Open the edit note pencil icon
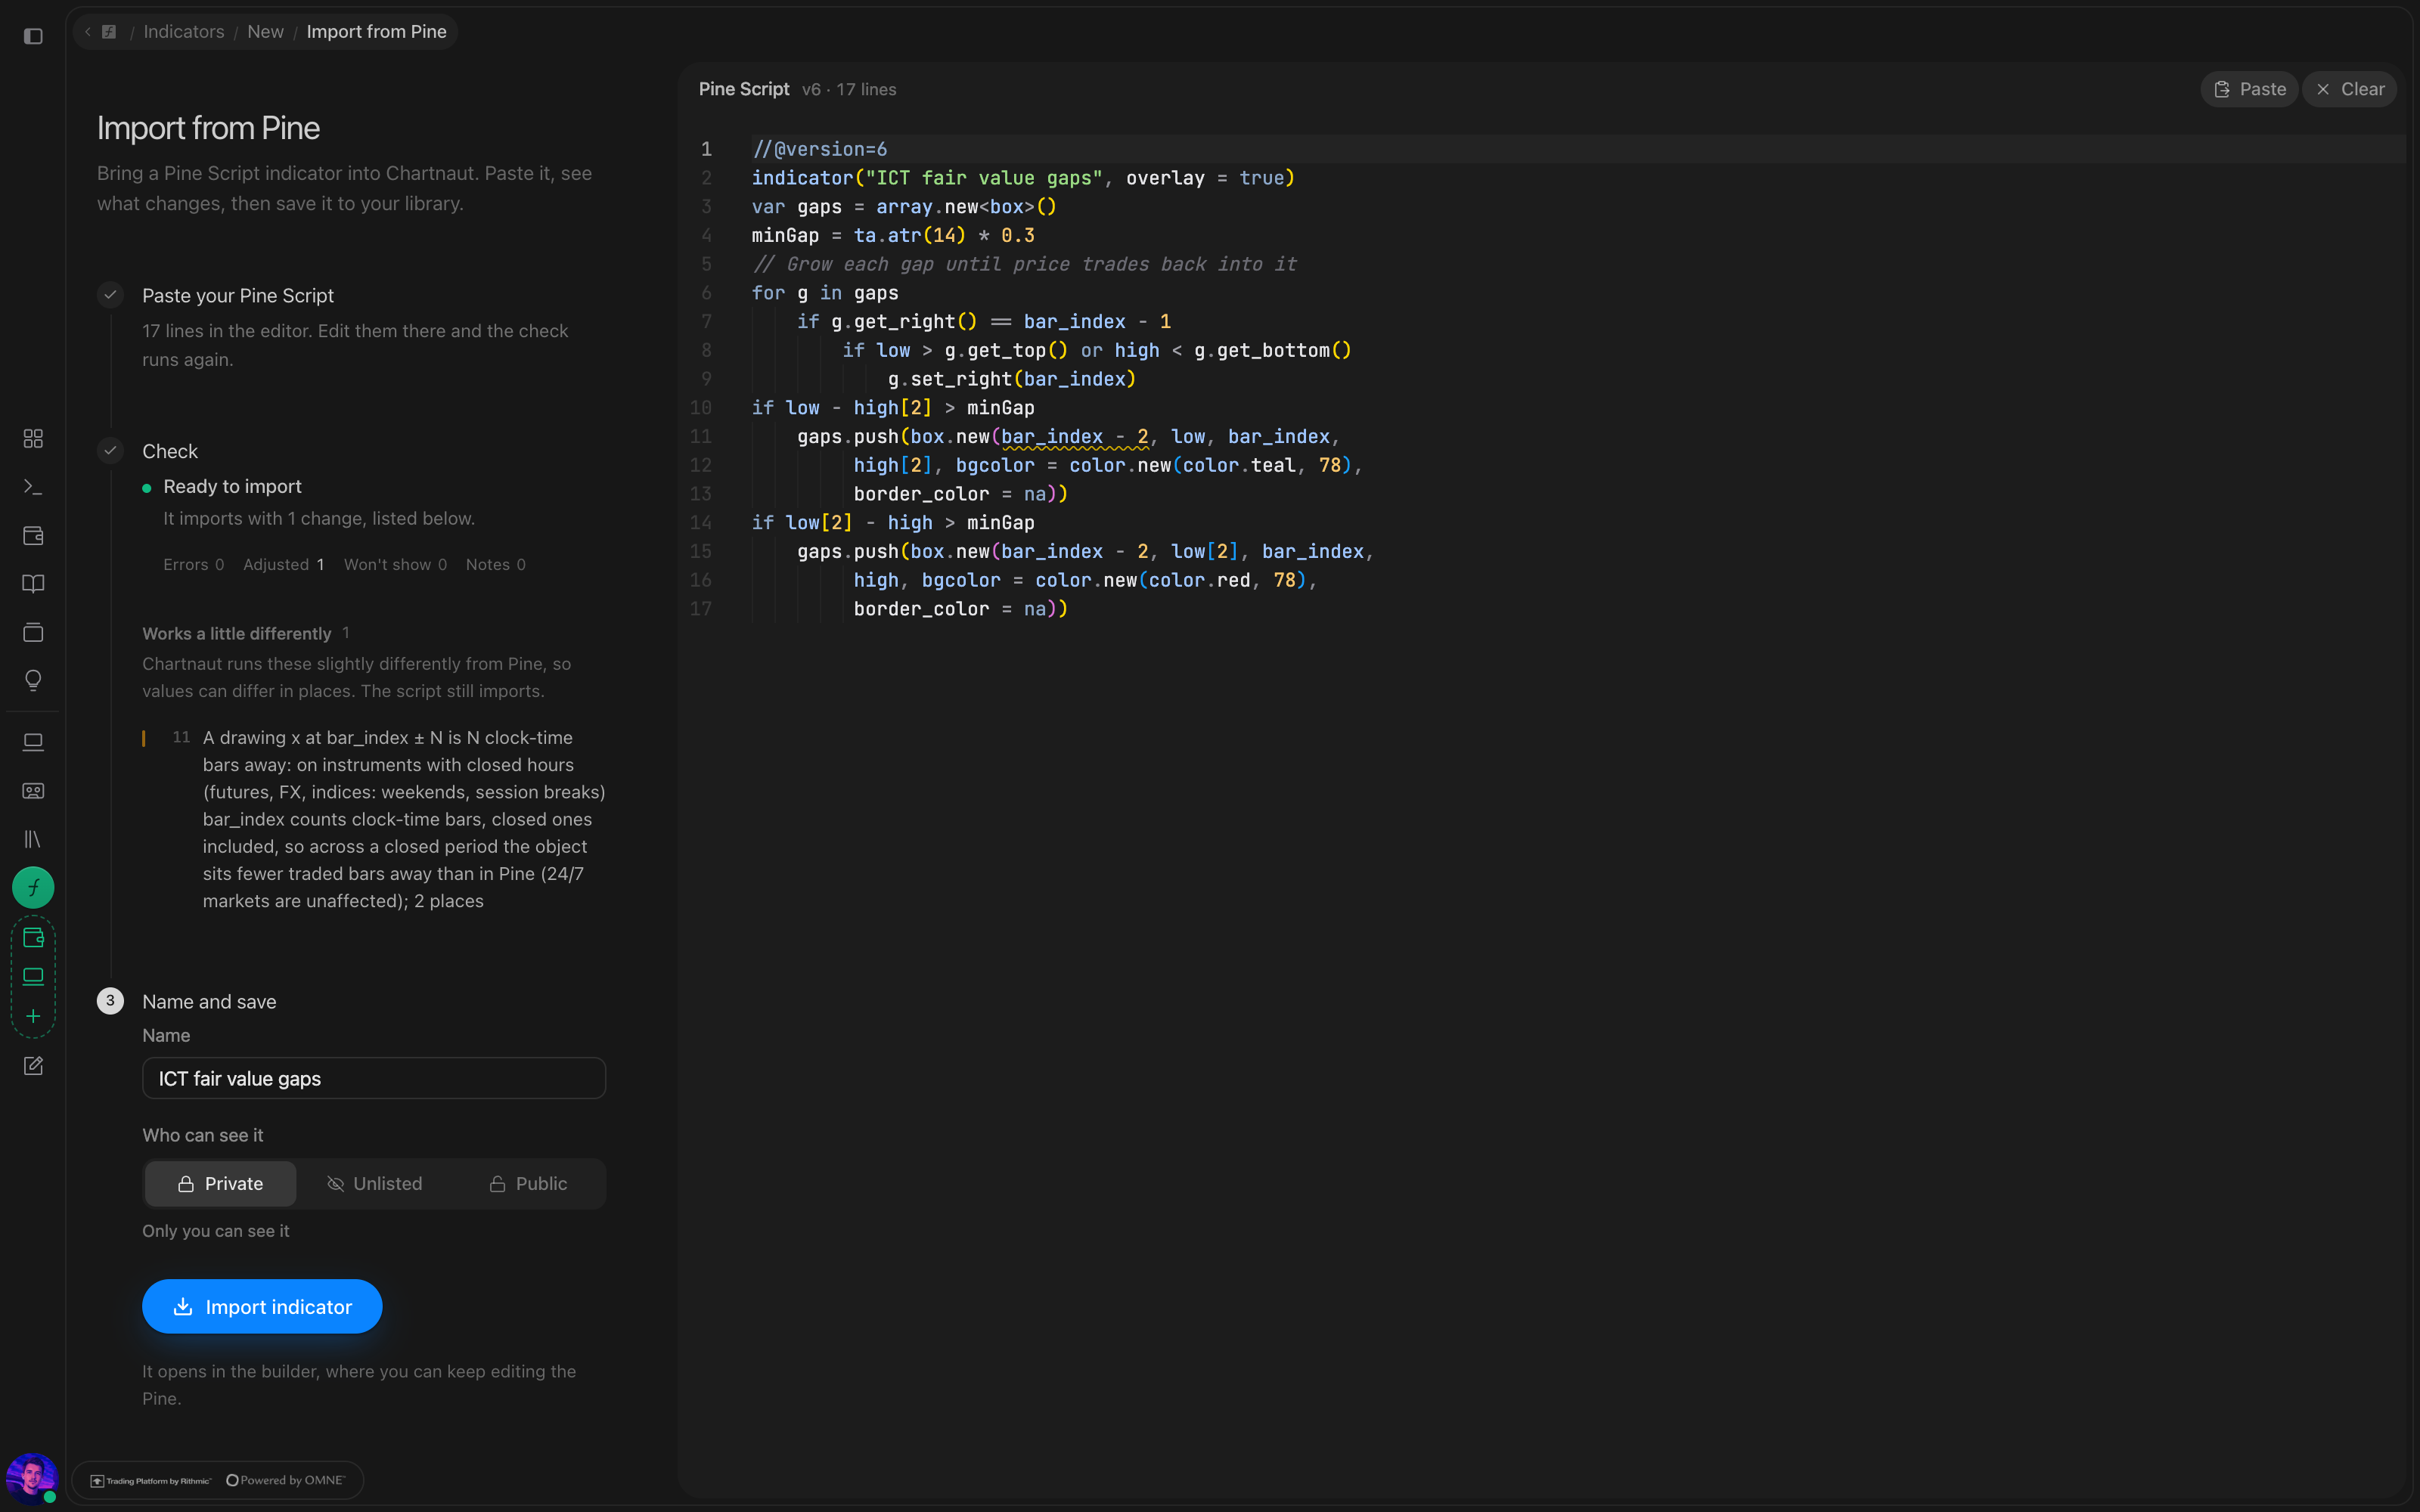 point(33,1066)
